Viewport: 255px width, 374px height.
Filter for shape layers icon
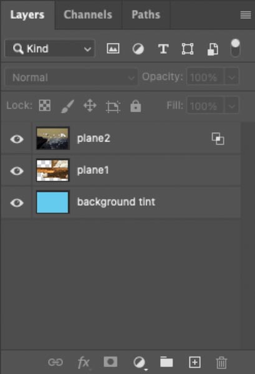point(188,49)
